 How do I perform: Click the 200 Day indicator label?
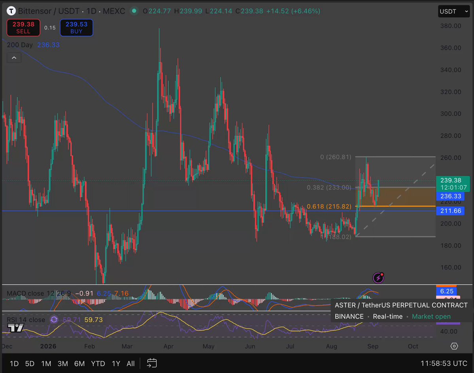pyautogui.click(x=20, y=45)
